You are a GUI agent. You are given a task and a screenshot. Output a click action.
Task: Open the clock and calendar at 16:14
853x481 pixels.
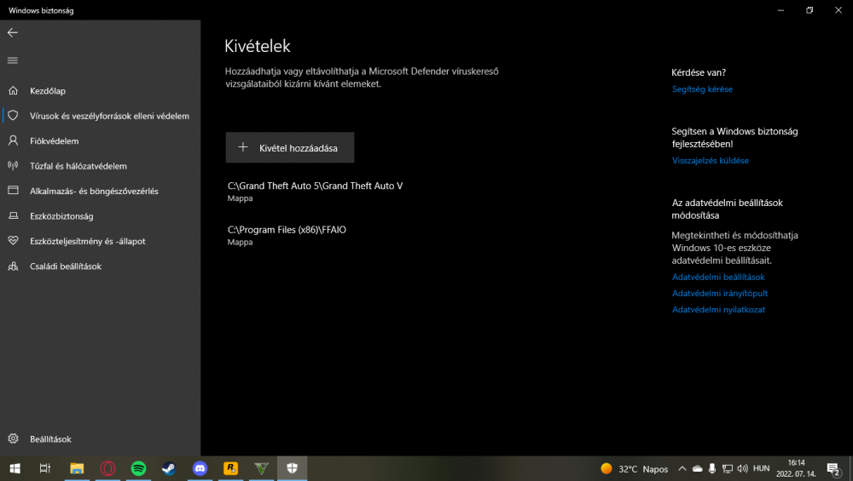pyautogui.click(x=796, y=468)
